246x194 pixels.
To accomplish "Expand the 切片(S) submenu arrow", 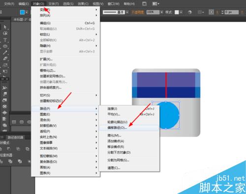I will tap(96, 95).
